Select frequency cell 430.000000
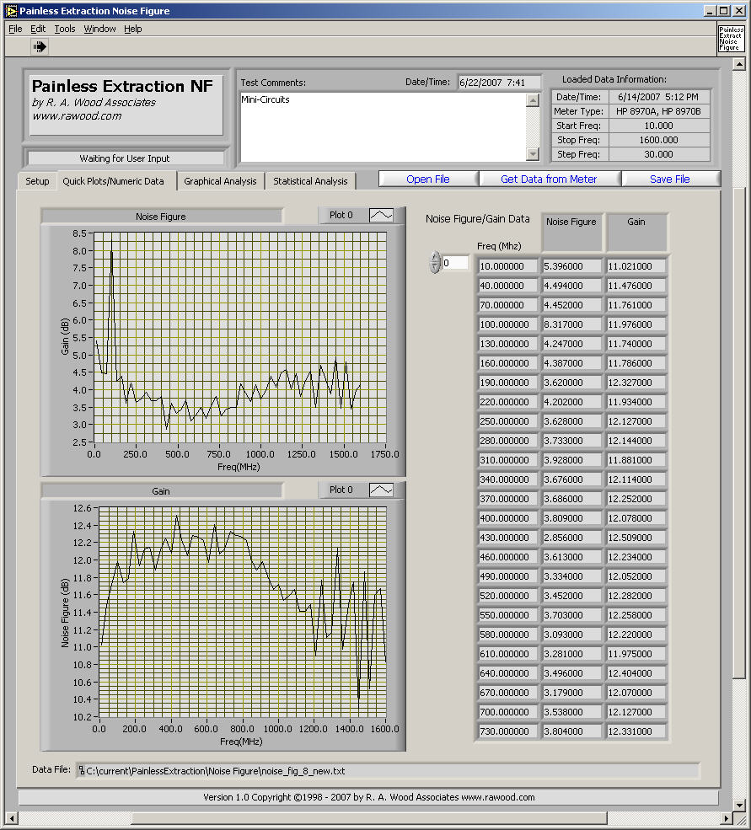The height and width of the screenshot is (830, 751). coord(507,538)
